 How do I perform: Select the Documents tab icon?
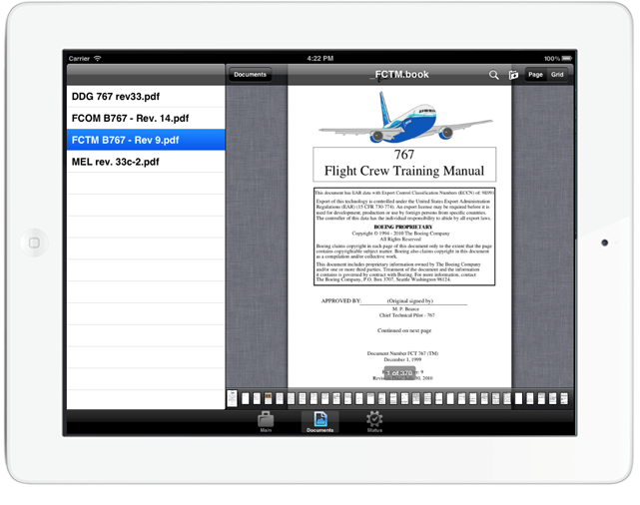(320, 420)
